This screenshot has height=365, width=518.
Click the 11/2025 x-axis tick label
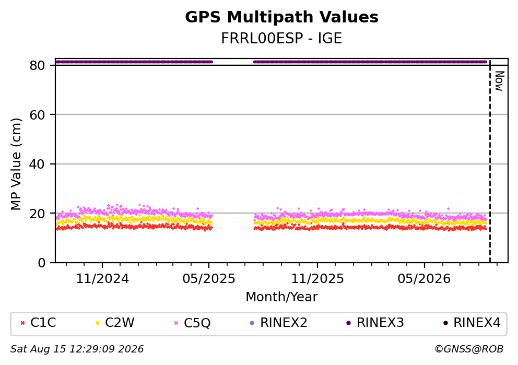(317, 279)
